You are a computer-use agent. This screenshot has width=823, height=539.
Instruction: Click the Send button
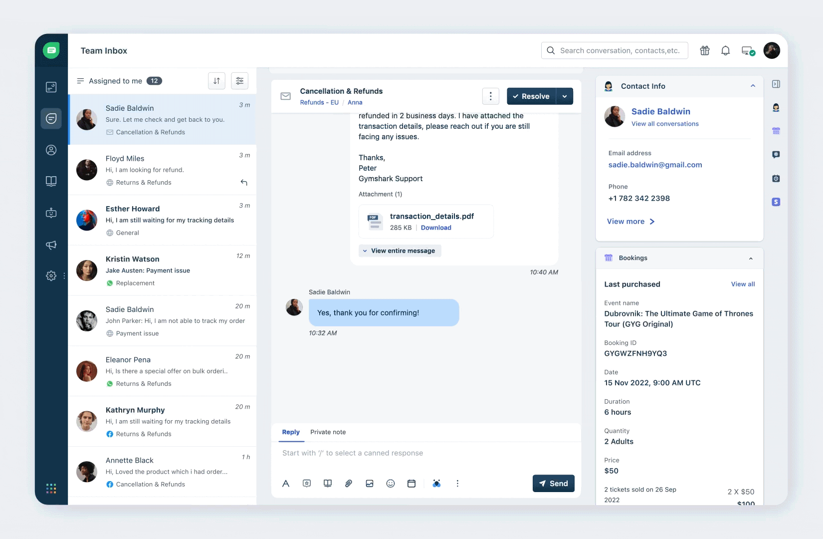tap(553, 483)
